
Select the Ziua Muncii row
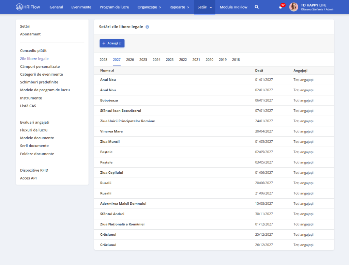(214, 141)
